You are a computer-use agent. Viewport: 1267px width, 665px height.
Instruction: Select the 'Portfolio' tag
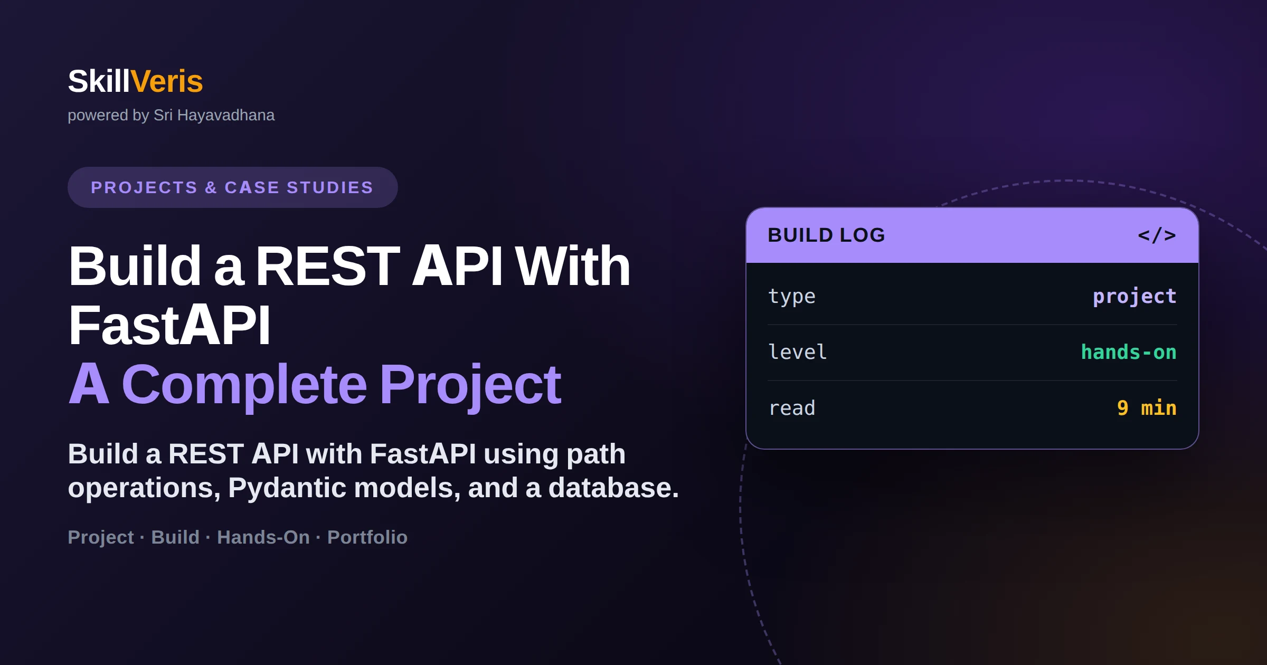[x=367, y=537]
